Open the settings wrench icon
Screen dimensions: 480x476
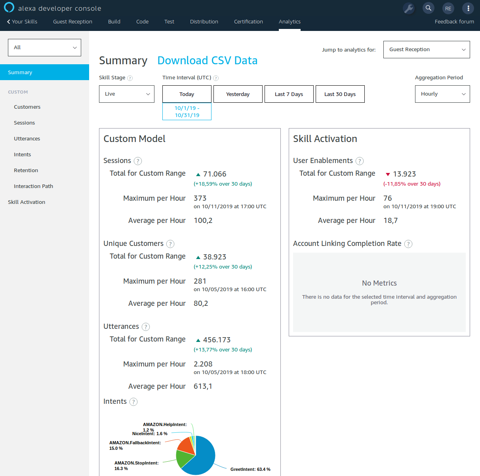[x=409, y=8]
